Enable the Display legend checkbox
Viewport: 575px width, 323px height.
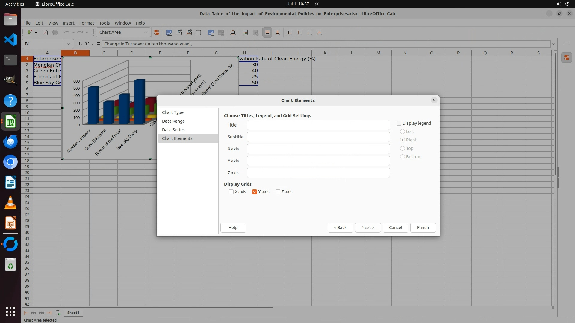pos(399,123)
